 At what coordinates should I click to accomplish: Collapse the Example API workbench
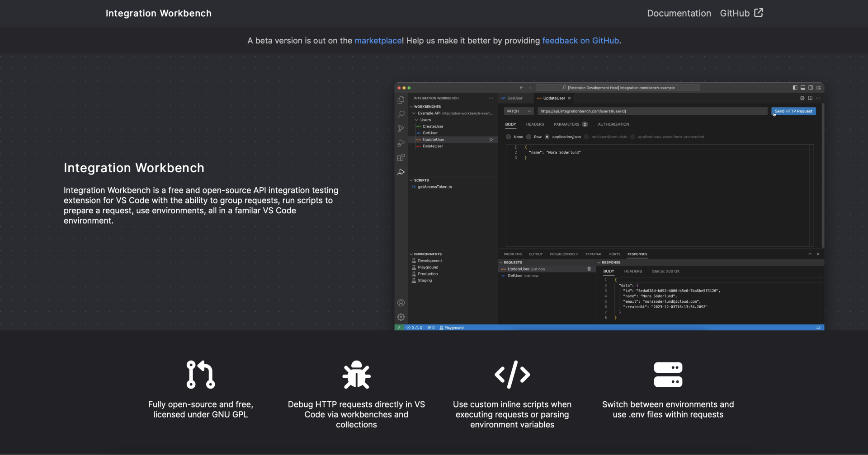414,113
